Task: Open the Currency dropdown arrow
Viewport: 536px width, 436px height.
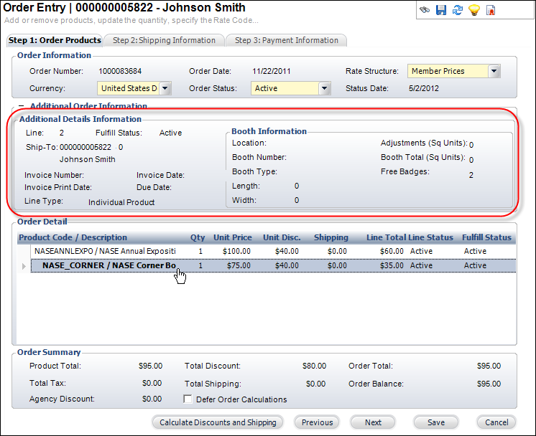Action: (x=165, y=88)
